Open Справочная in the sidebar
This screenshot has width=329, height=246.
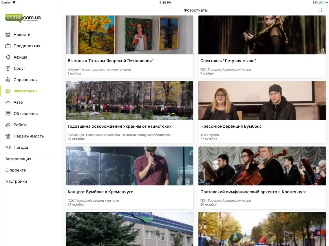[25, 80]
